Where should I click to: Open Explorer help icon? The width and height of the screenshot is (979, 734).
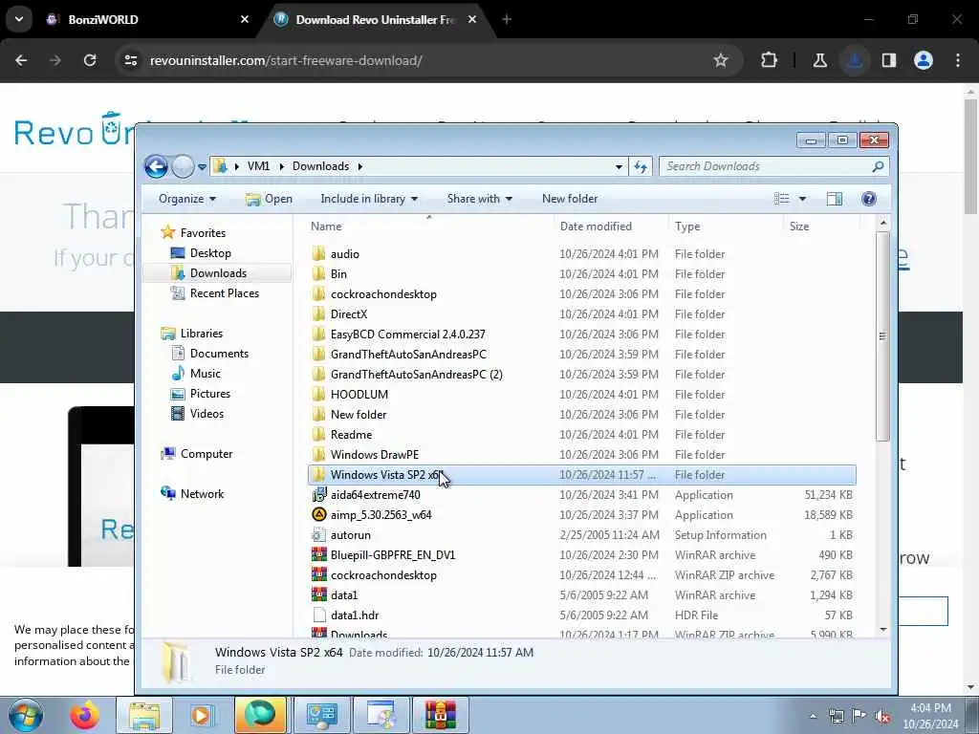tap(868, 199)
